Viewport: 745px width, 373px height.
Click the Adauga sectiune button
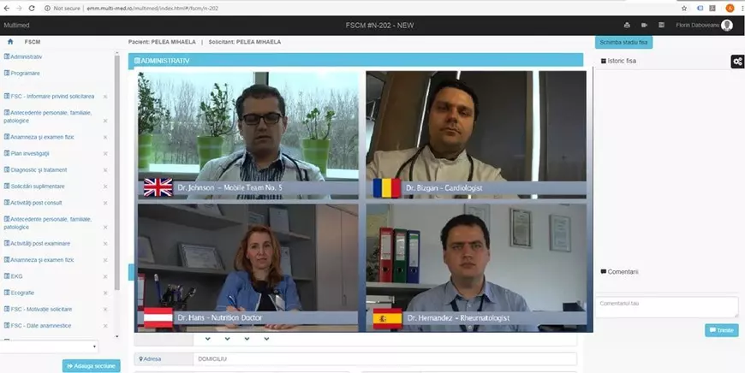(92, 366)
